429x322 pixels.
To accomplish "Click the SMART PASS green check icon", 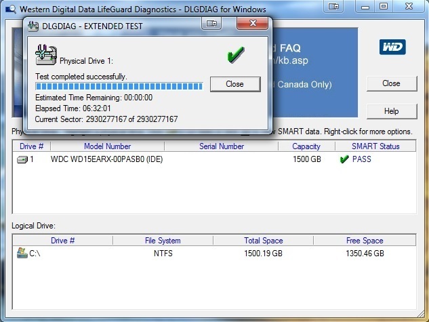I will pyautogui.click(x=344, y=159).
